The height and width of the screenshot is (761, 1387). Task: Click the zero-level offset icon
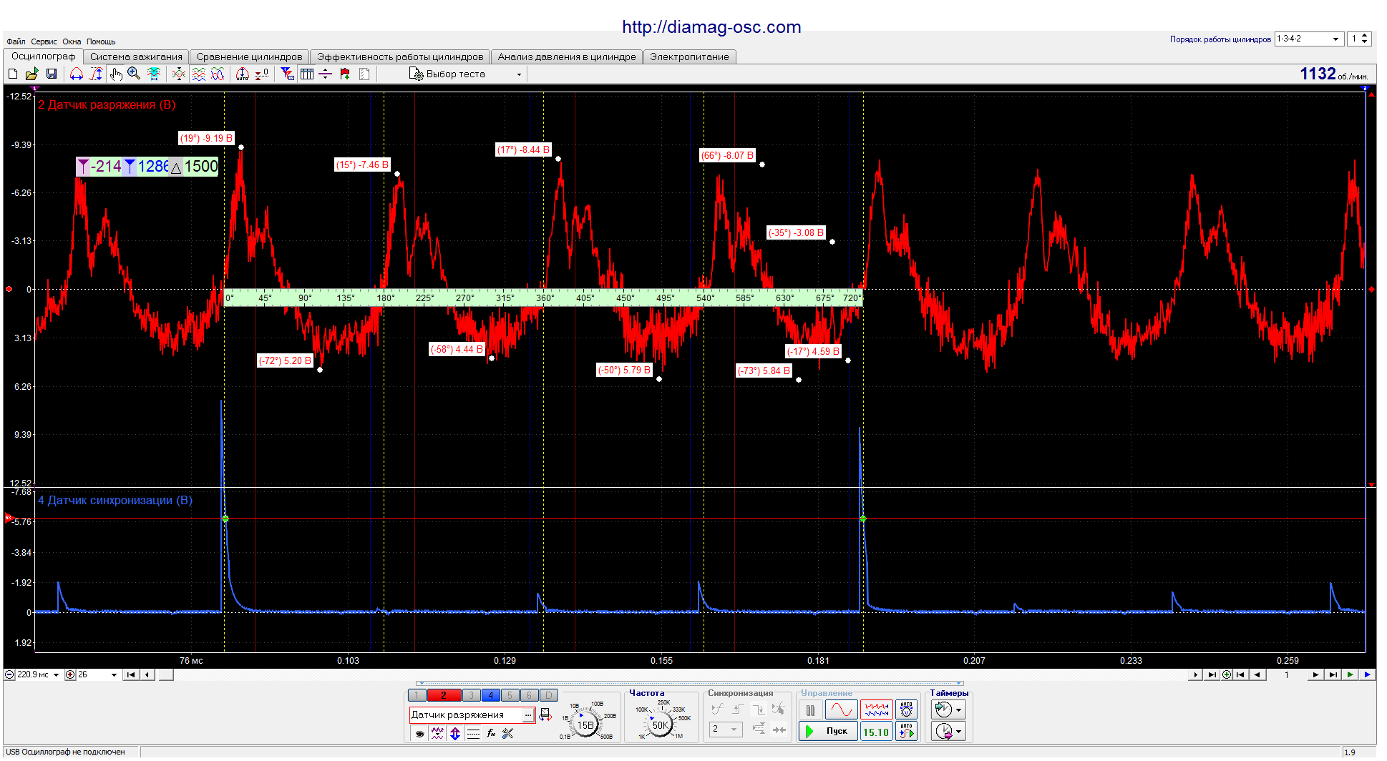pos(262,74)
